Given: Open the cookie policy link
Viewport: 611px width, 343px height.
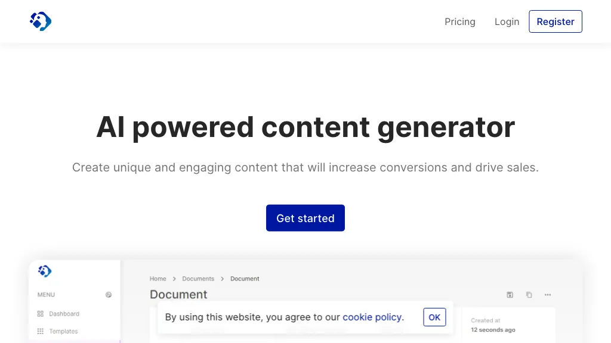Looking at the screenshot, I should tap(373, 317).
